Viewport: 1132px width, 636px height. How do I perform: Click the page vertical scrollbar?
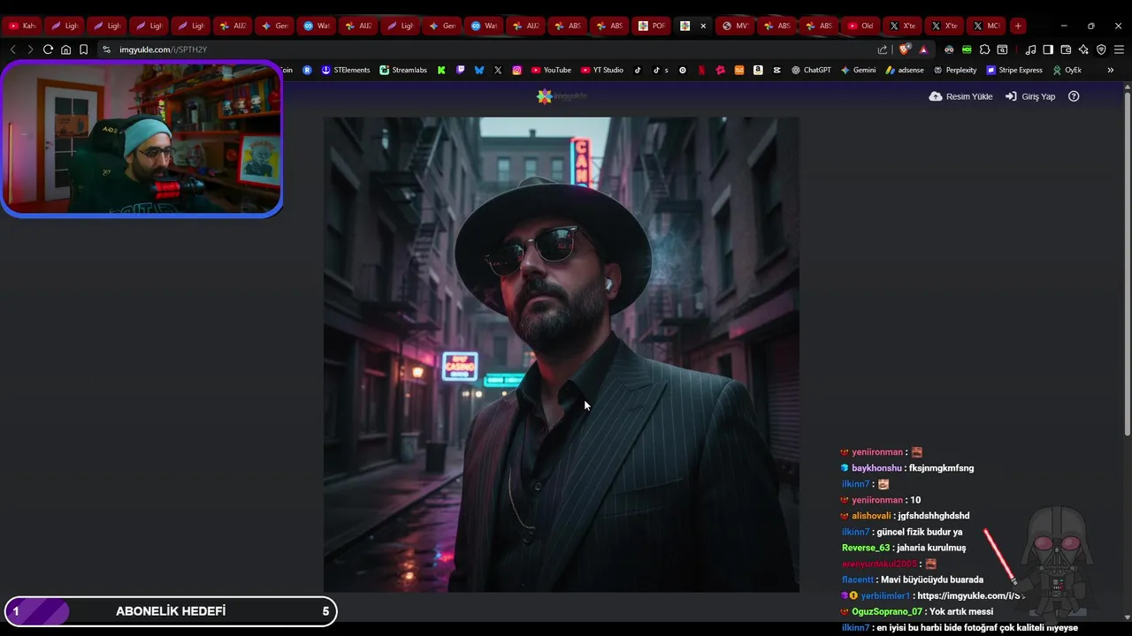click(1127, 265)
